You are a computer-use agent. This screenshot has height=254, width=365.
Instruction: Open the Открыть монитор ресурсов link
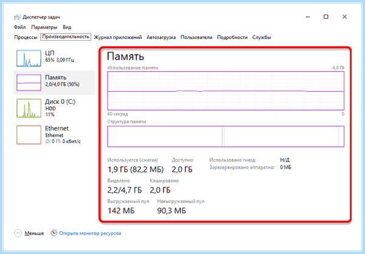[90, 233]
